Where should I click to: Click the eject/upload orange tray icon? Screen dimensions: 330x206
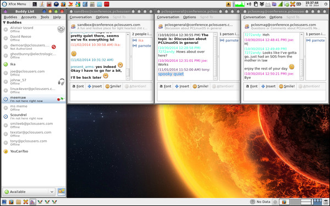tap(228, 4)
